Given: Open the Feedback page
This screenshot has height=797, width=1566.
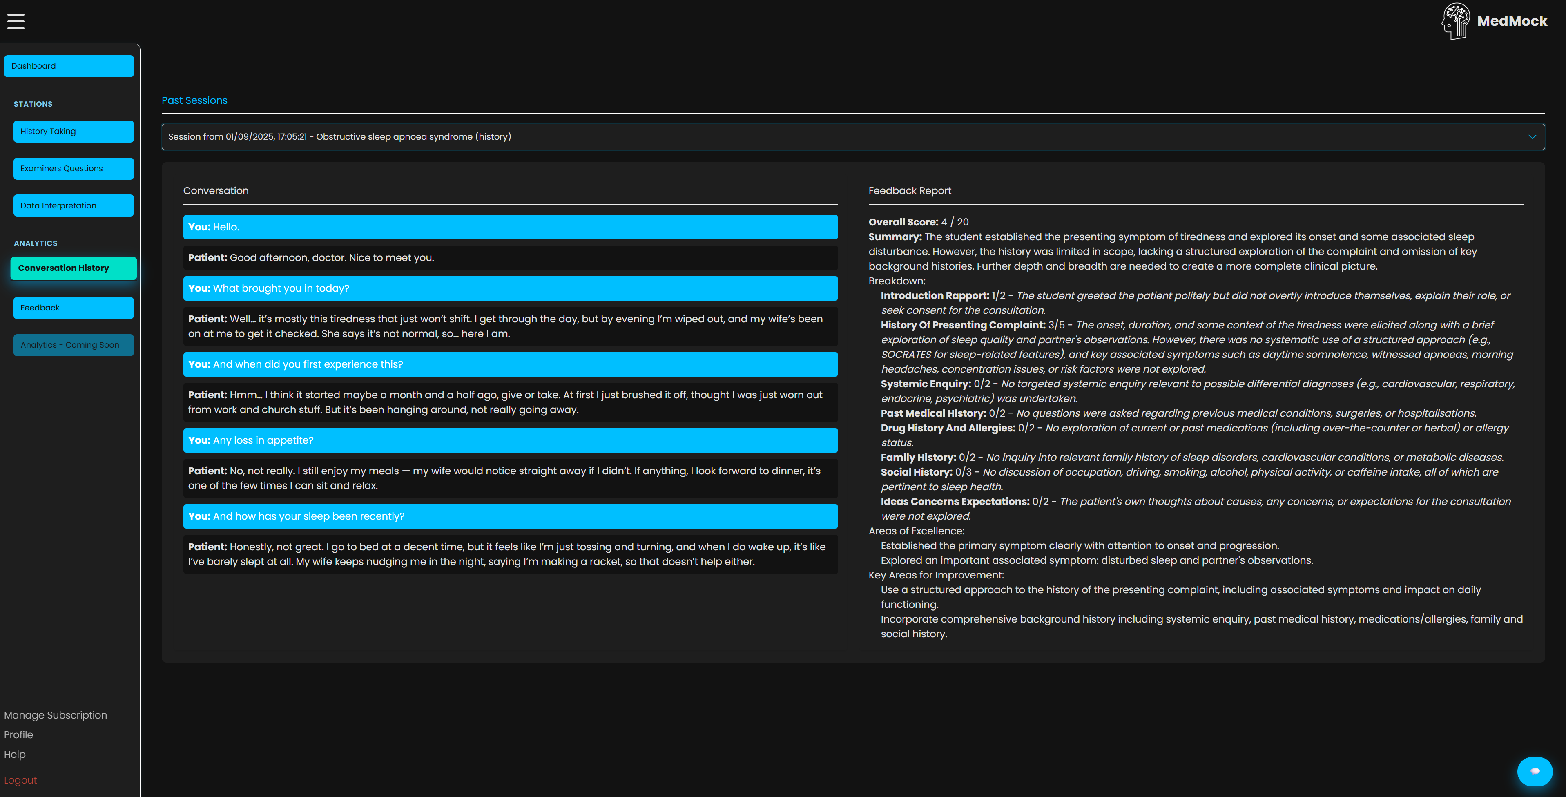Looking at the screenshot, I should [x=74, y=308].
